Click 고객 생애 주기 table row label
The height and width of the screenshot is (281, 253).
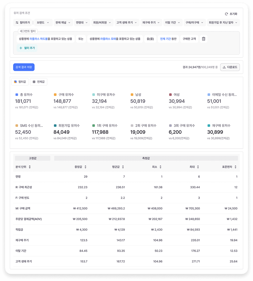coord(24,261)
